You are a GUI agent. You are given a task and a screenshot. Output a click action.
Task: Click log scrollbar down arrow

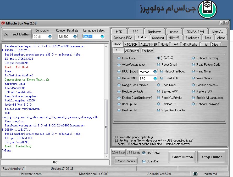point(106,156)
